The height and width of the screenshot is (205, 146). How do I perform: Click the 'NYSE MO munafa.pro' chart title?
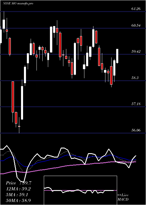18,4
